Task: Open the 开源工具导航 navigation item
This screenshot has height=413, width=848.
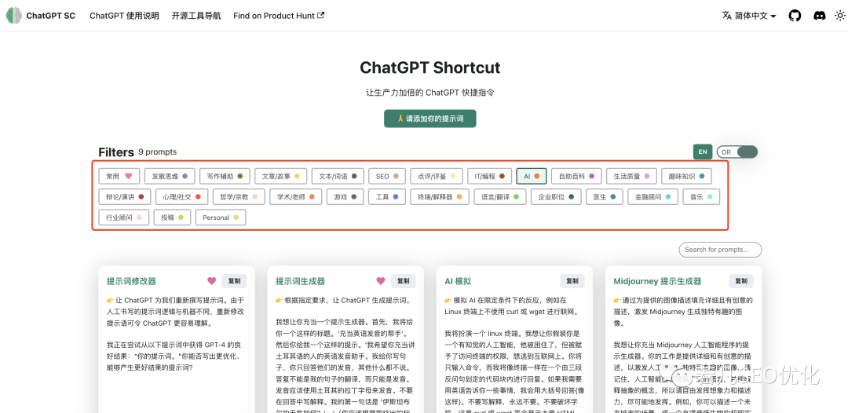Action: coord(196,16)
